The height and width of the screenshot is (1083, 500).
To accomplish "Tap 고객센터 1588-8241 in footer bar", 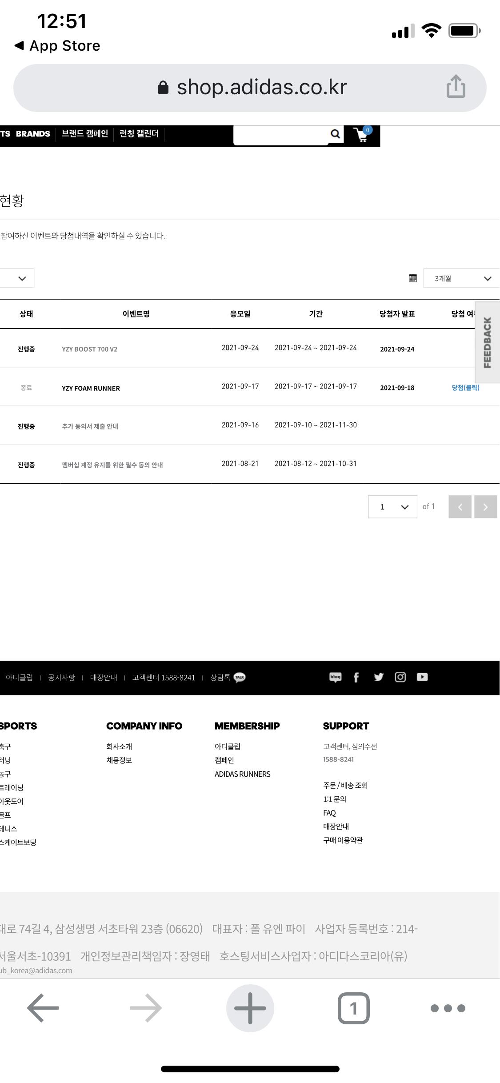I will point(164,678).
